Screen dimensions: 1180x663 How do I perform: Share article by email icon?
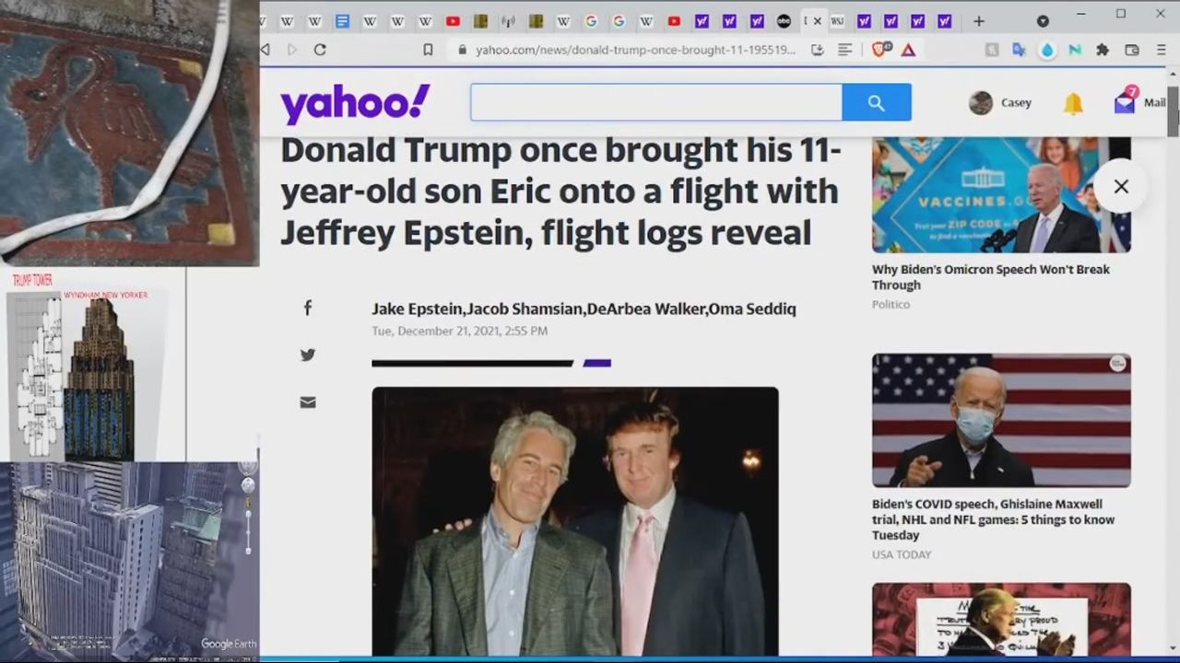(308, 402)
